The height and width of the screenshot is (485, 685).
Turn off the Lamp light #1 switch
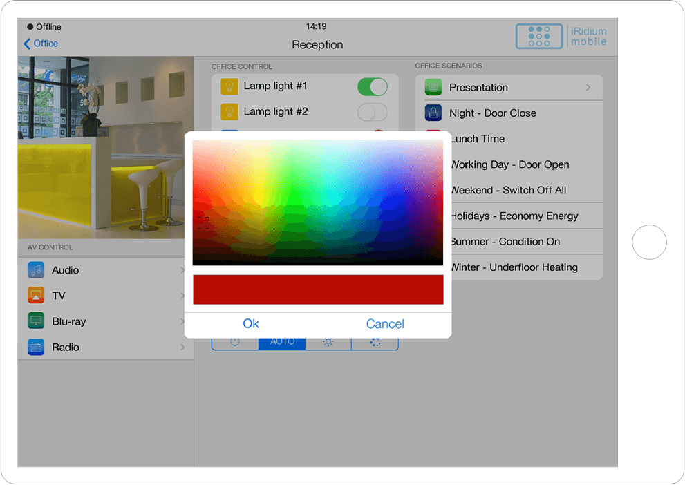[x=372, y=87]
